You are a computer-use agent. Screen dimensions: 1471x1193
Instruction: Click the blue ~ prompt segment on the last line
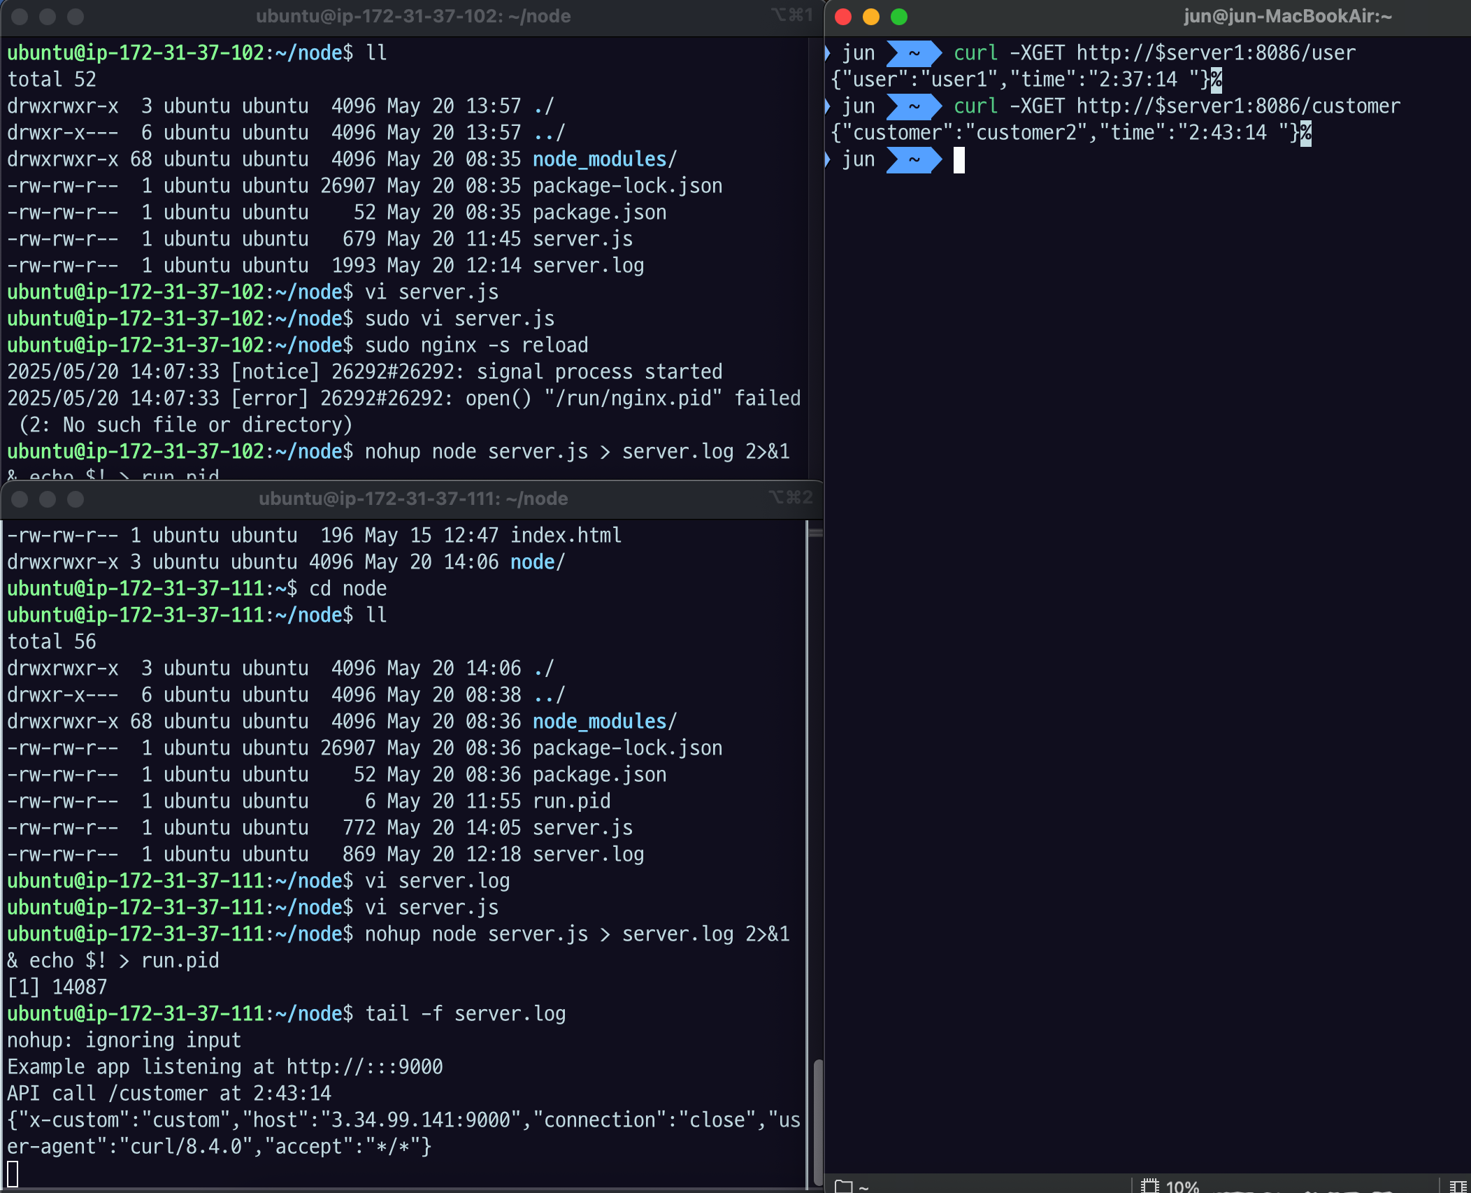point(913,160)
